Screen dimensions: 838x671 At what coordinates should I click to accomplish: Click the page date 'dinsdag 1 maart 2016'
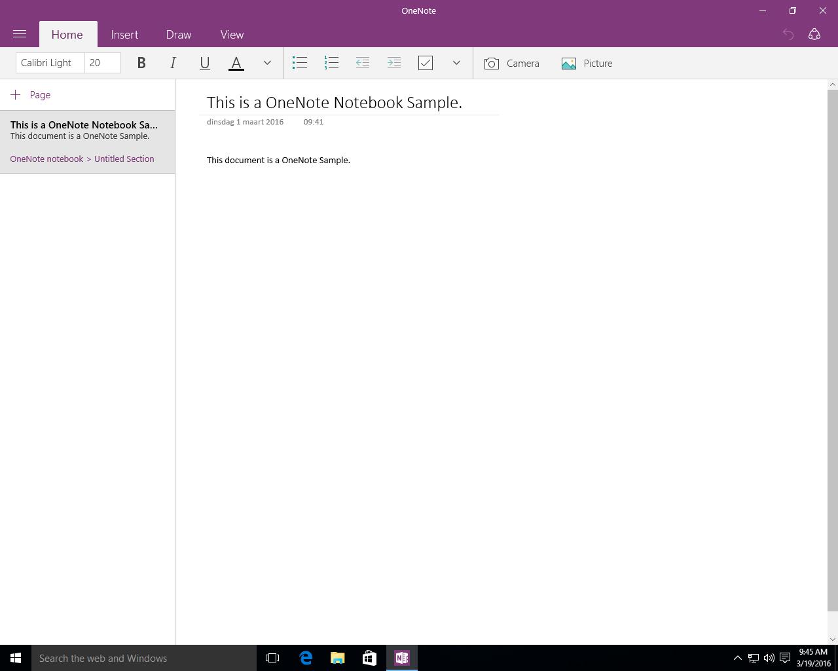click(x=245, y=122)
